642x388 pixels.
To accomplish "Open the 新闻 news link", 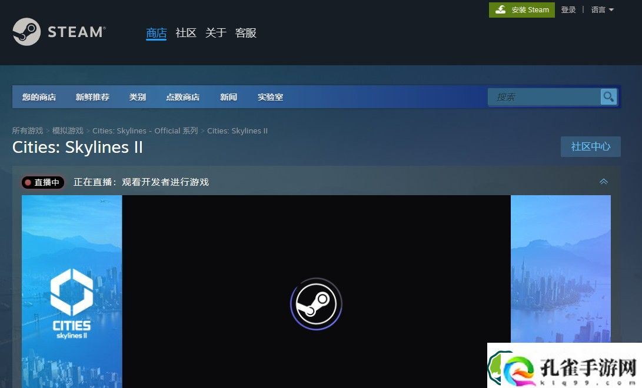I will tap(228, 97).
